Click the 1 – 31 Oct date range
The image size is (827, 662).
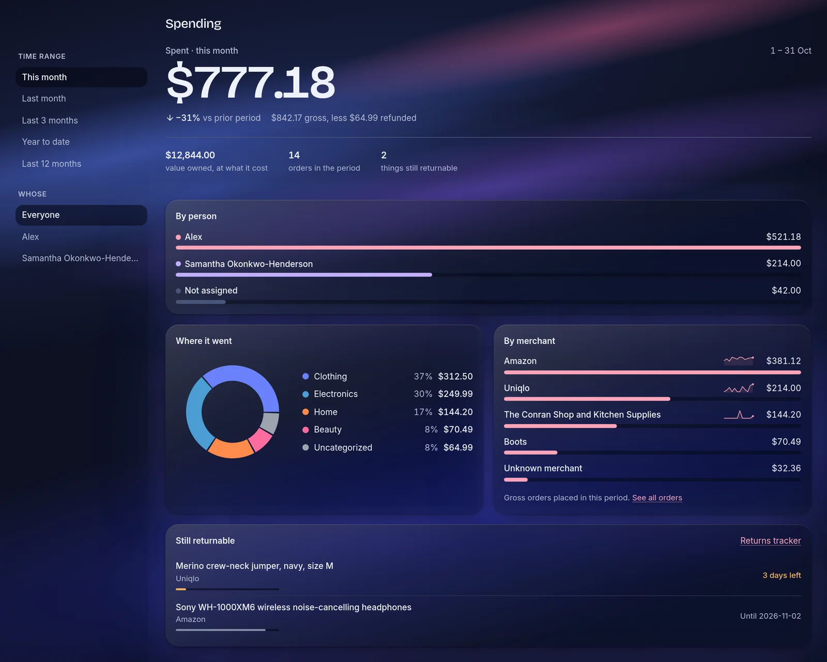click(x=791, y=51)
